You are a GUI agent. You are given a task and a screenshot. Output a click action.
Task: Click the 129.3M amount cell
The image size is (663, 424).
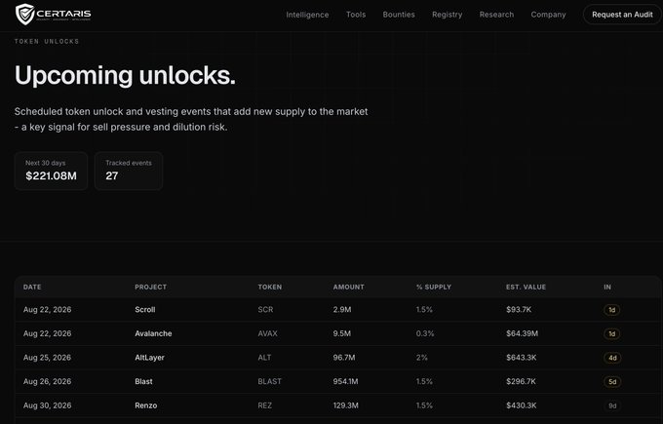coord(345,405)
